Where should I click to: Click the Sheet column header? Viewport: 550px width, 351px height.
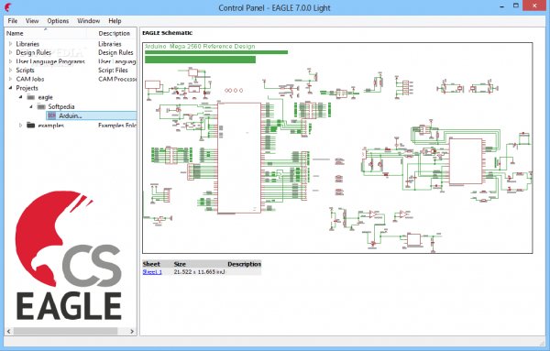click(151, 264)
